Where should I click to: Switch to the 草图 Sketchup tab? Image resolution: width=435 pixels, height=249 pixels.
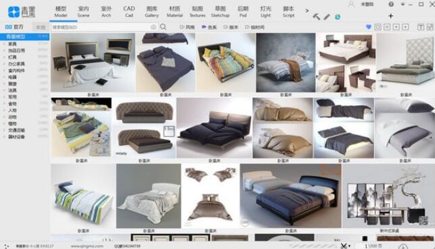220,12
